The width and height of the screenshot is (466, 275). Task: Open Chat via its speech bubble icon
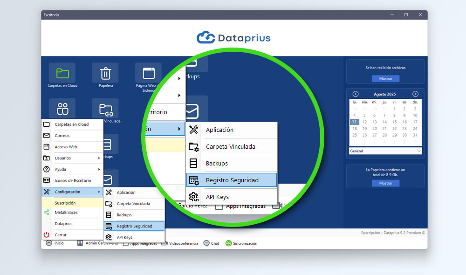pyautogui.click(x=206, y=243)
